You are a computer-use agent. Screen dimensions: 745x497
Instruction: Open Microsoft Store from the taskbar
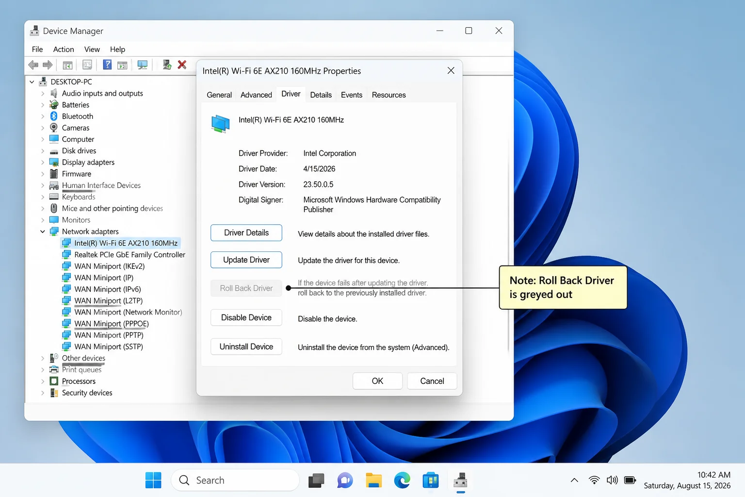click(x=431, y=480)
